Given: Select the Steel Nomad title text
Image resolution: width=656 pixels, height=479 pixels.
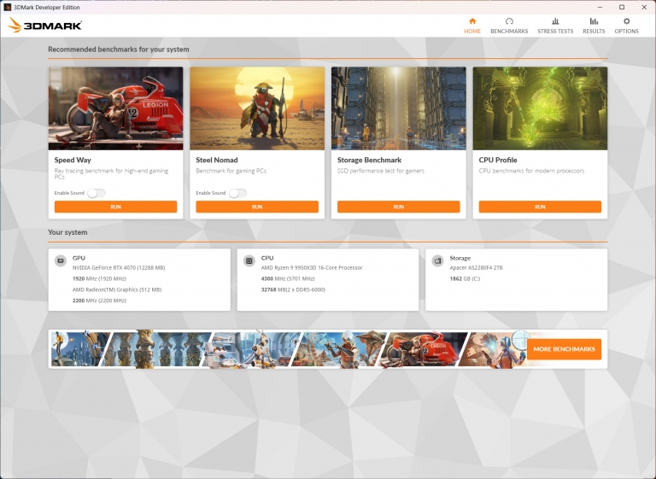Looking at the screenshot, I should click(x=217, y=160).
